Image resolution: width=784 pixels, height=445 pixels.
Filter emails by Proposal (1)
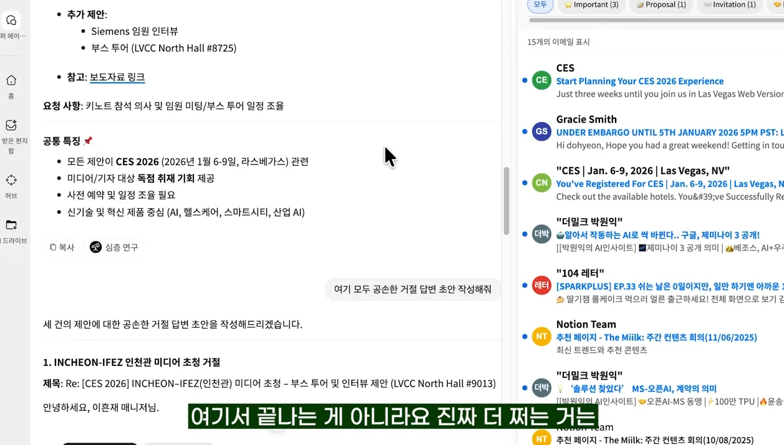[x=661, y=5]
